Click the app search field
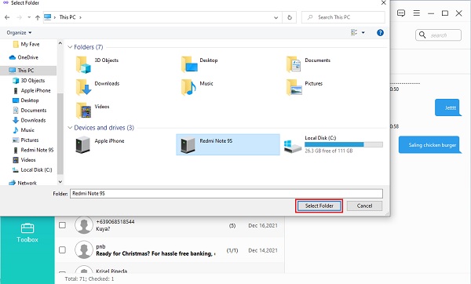This screenshot has width=471, height=284. pyautogui.click(x=439, y=35)
